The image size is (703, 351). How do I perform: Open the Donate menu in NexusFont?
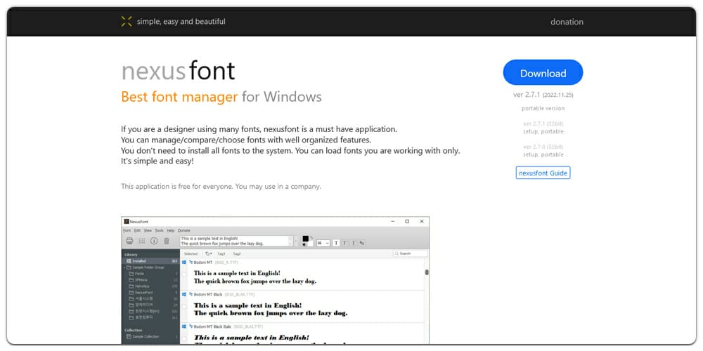183,230
